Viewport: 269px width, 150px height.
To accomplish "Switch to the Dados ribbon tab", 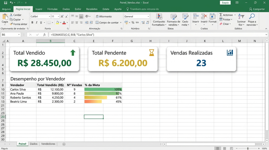I will pos(66,9).
